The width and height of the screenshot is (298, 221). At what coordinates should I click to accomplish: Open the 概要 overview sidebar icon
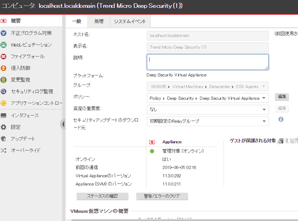(x=4, y=21)
